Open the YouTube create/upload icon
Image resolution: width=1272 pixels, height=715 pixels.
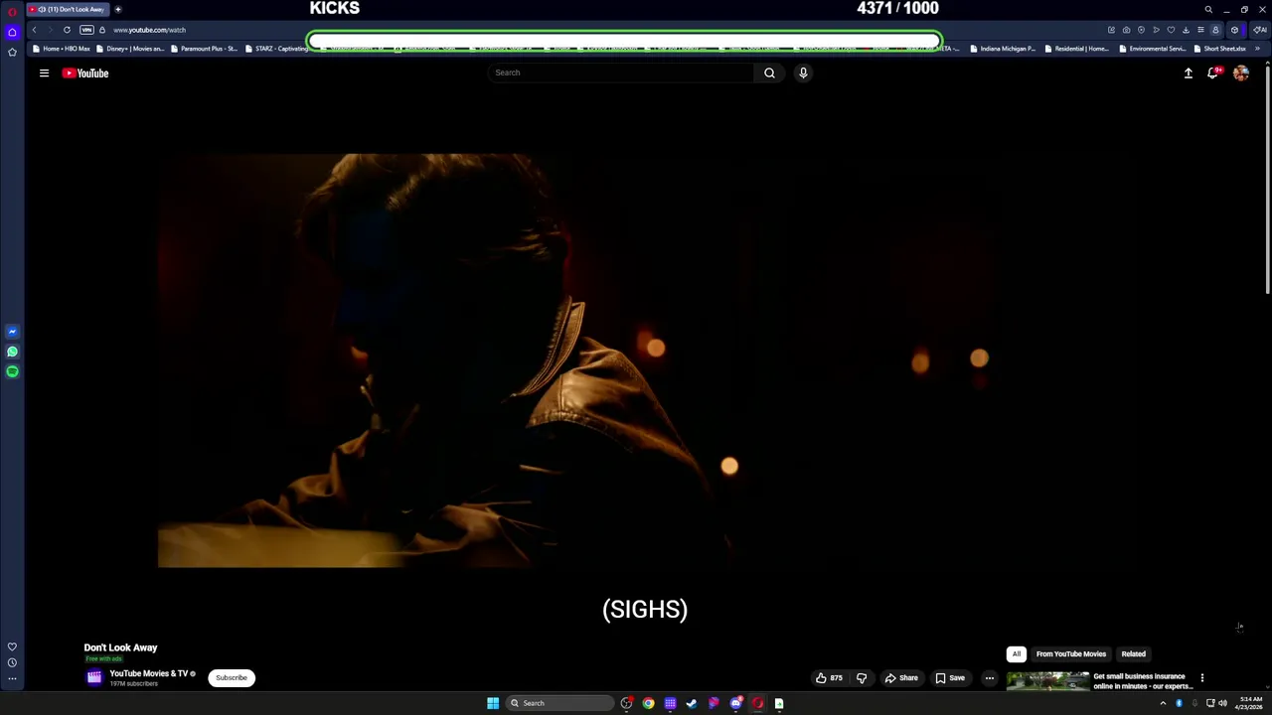[x=1188, y=72]
